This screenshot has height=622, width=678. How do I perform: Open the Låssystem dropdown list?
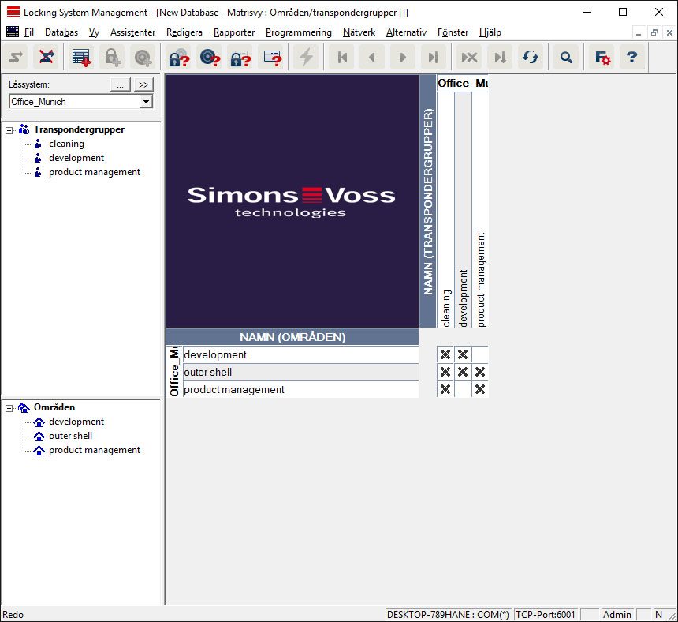point(146,102)
